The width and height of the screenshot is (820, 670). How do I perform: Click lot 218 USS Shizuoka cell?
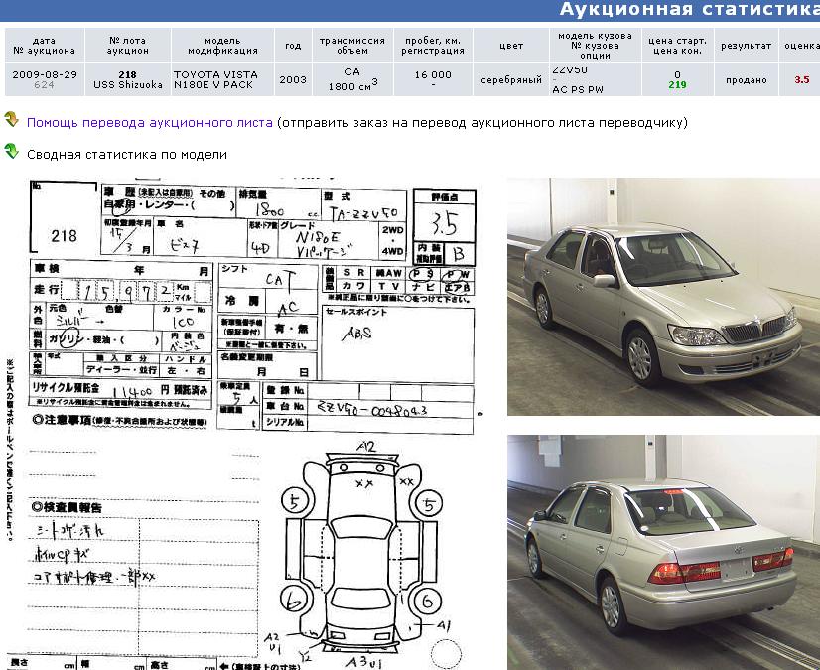pyautogui.click(x=127, y=80)
